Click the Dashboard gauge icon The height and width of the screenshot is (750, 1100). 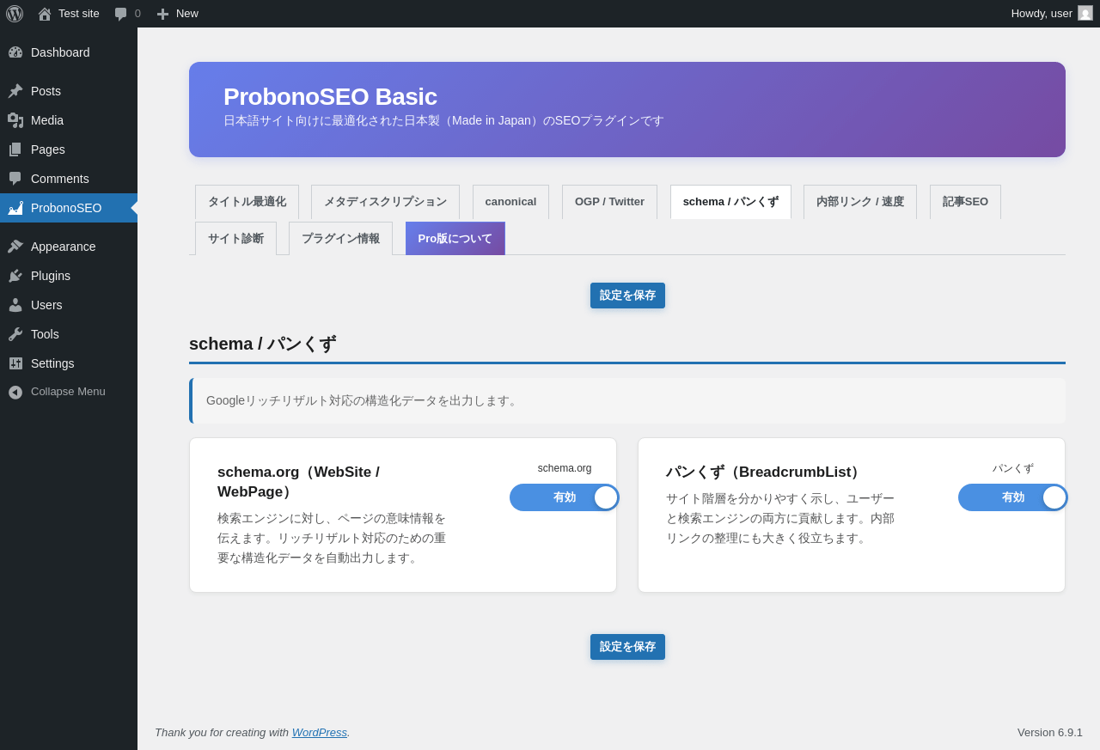tap(15, 52)
